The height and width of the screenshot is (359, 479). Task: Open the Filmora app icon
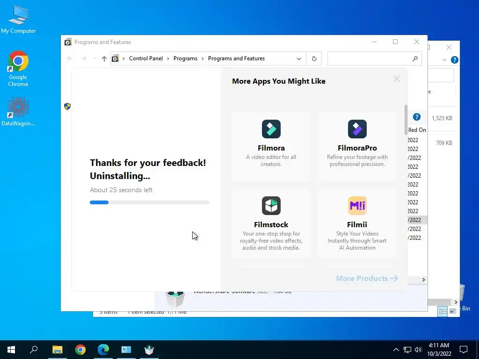[x=271, y=129]
